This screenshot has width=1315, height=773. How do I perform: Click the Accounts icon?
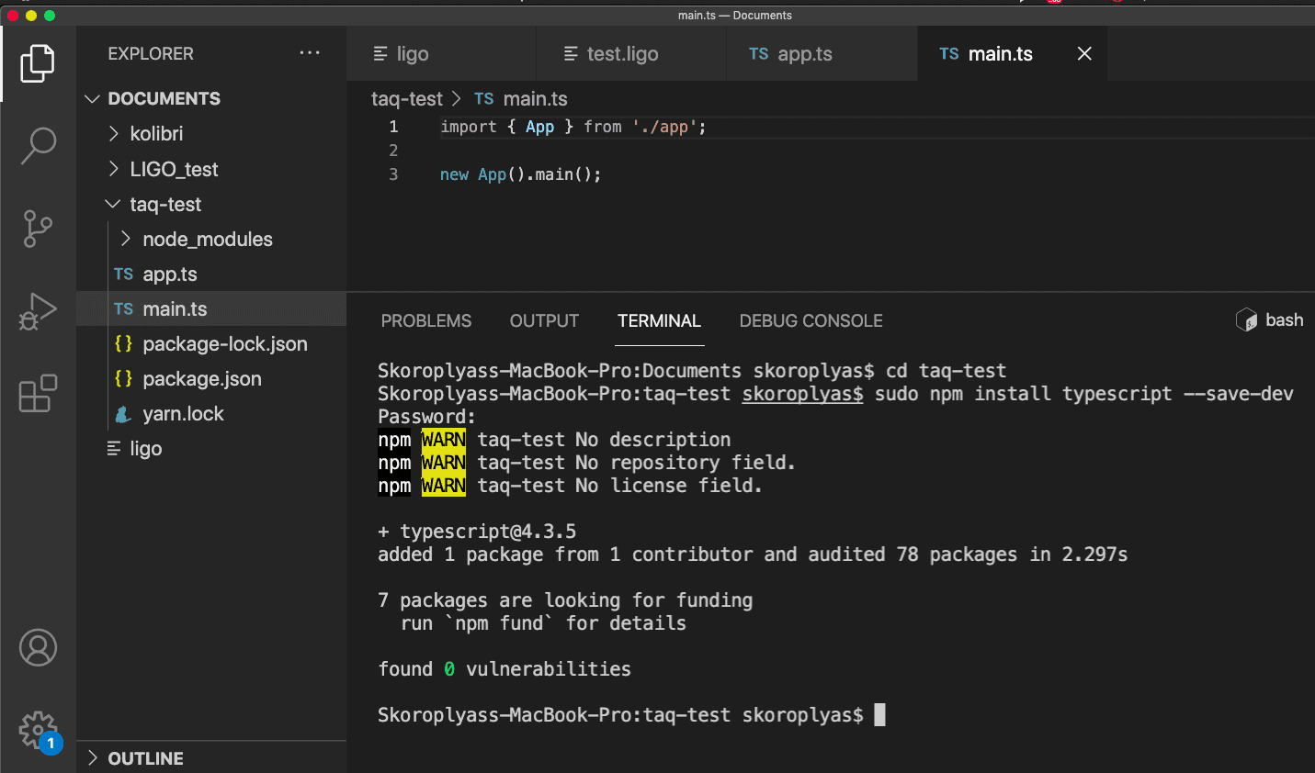click(38, 648)
